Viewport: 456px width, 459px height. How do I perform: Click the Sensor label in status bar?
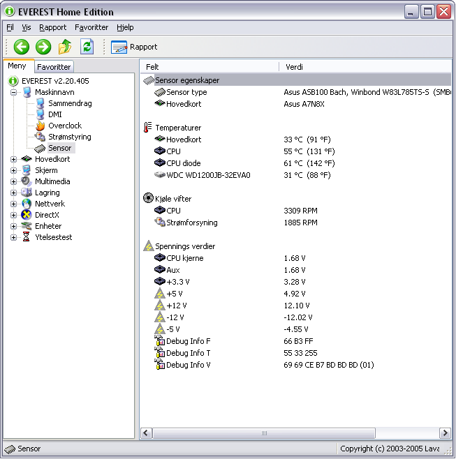(29, 449)
